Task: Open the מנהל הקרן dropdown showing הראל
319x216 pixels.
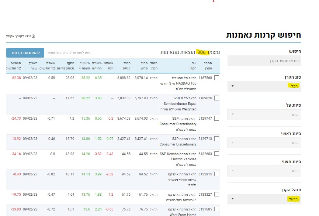Action: [x=264, y=199]
